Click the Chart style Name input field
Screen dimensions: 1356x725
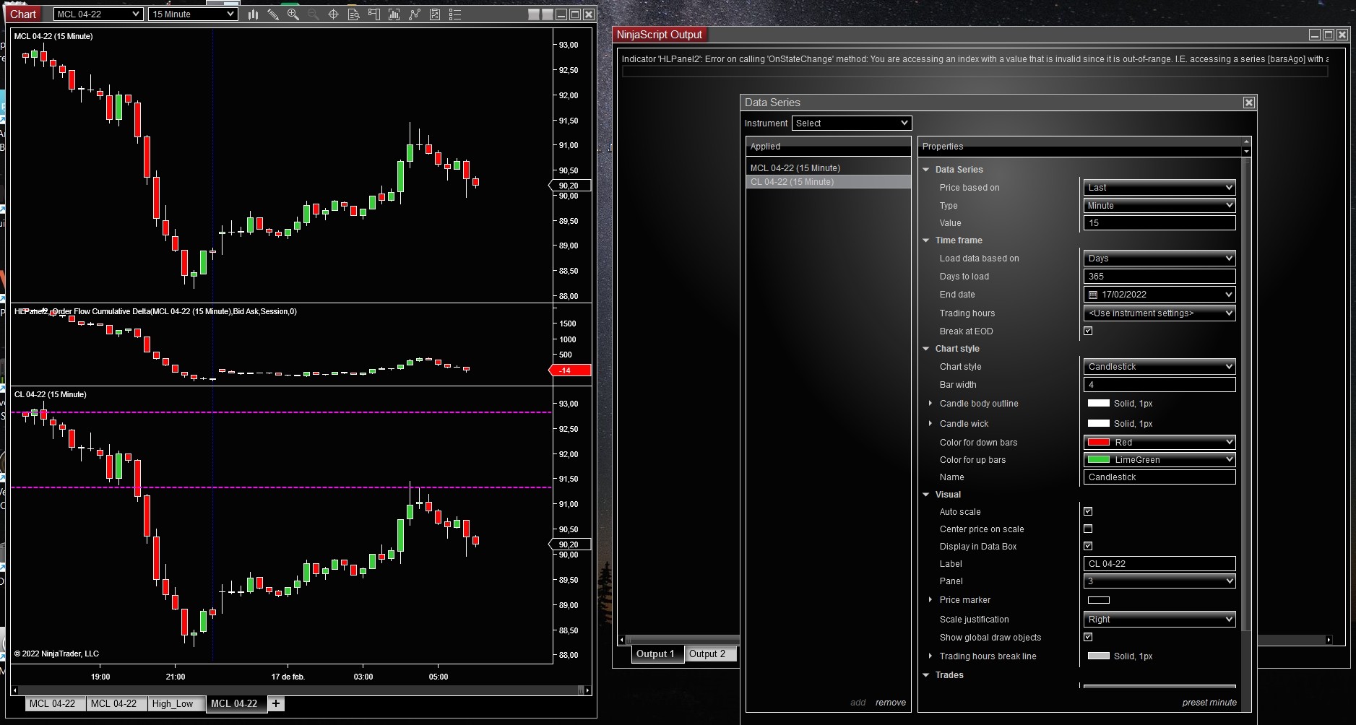click(x=1159, y=477)
